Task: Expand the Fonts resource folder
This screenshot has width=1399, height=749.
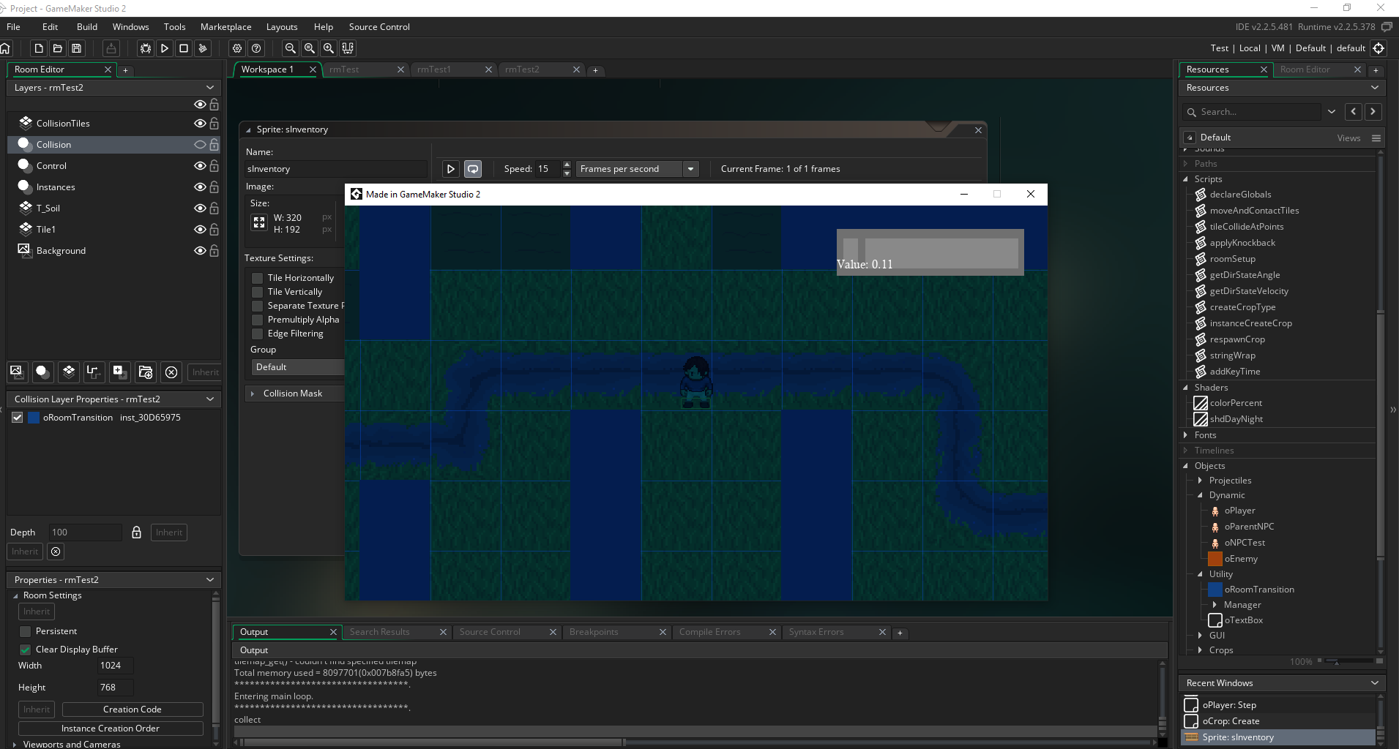Action: tap(1186, 435)
